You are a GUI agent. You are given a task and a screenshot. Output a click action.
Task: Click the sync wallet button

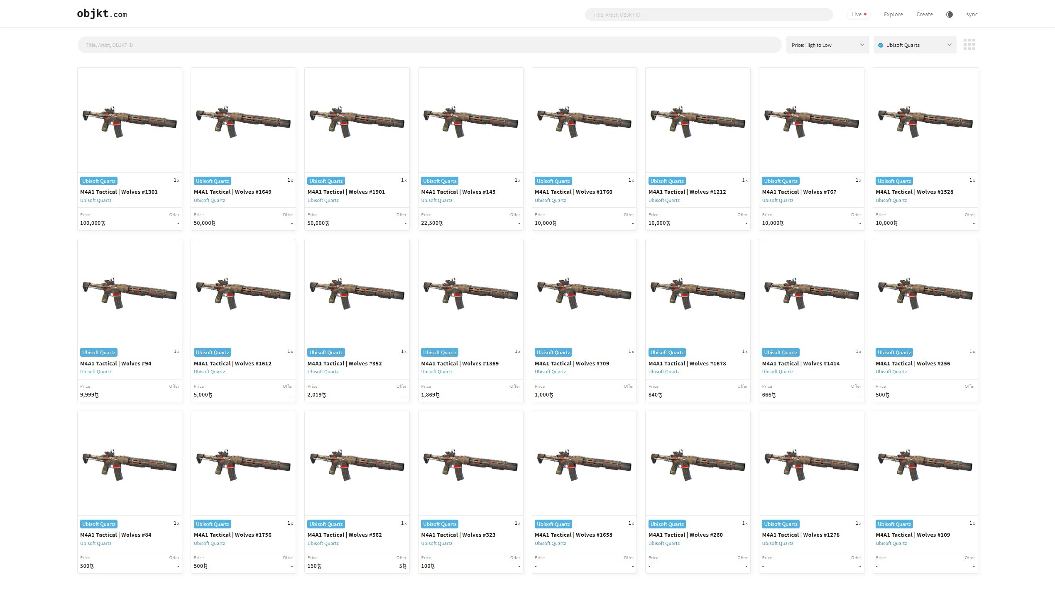[972, 15]
